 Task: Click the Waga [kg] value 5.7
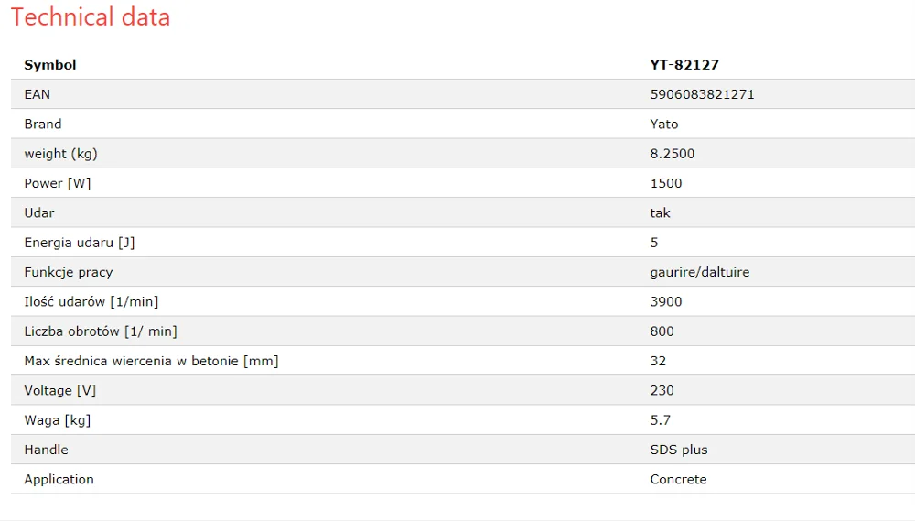coord(660,420)
